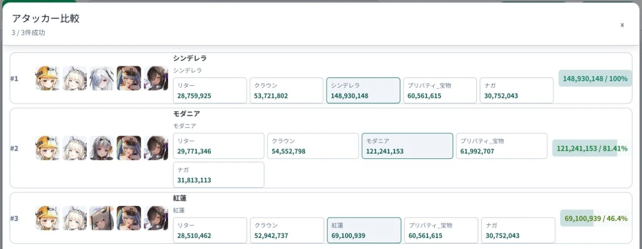Click the 121,241,153 / 81.41% damage bar
The width and height of the screenshot is (642, 249).
(592, 148)
